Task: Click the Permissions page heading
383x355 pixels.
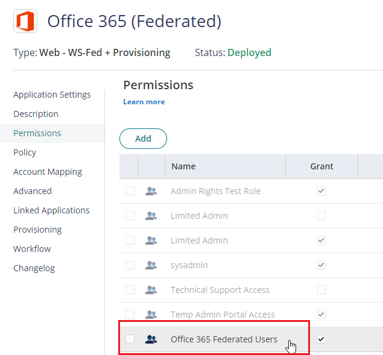Action: pos(158,85)
